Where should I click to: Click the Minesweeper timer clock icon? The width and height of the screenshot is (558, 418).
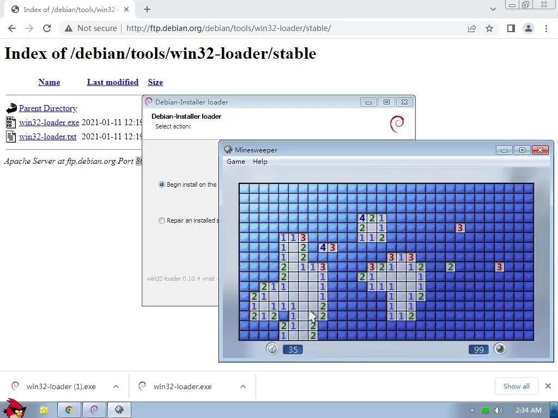[x=272, y=349]
